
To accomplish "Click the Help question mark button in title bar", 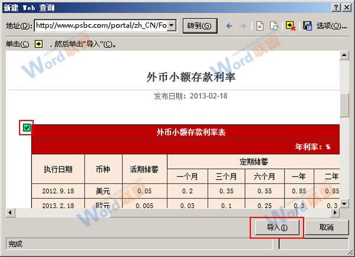I will click(x=336, y=8).
